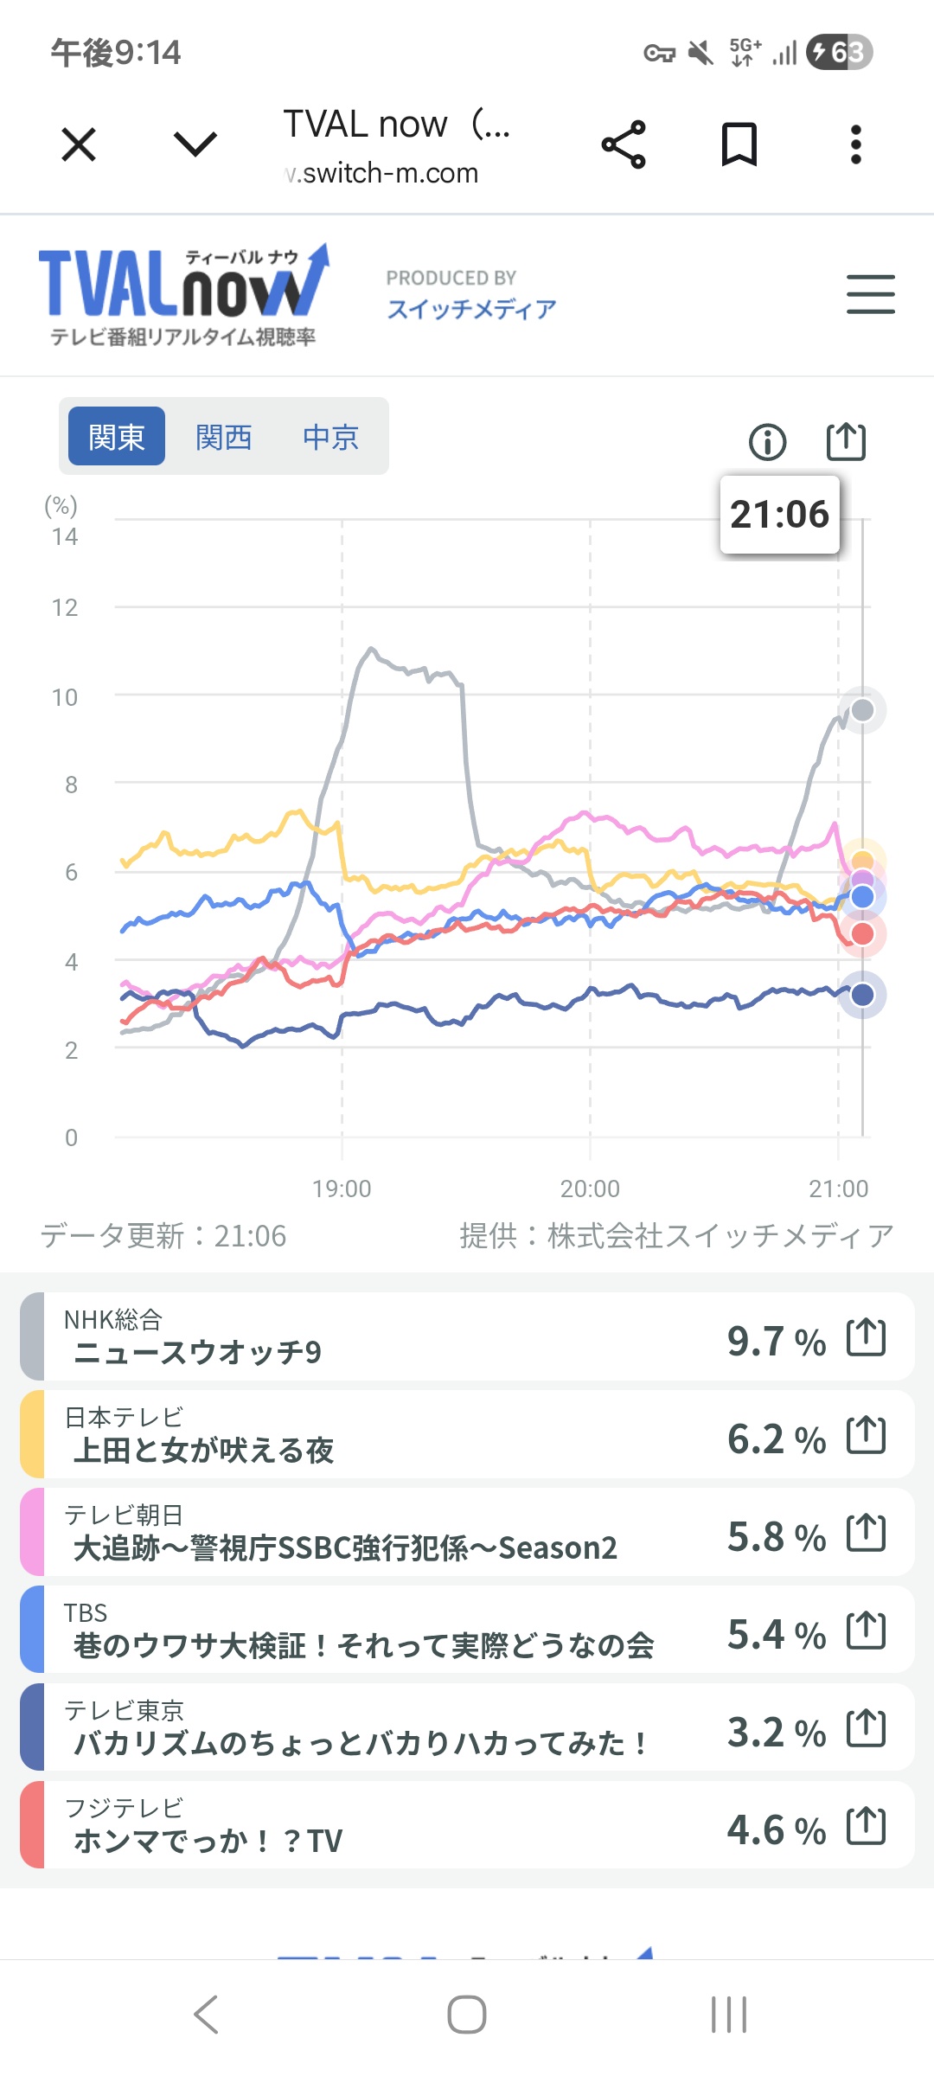Open the テレビ東京 バカリズム program row
The height and width of the screenshot is (2076, 934).
[467, 1727]
